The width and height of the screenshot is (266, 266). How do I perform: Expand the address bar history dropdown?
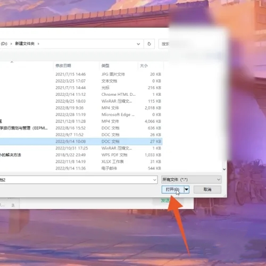tap(138, 44)
